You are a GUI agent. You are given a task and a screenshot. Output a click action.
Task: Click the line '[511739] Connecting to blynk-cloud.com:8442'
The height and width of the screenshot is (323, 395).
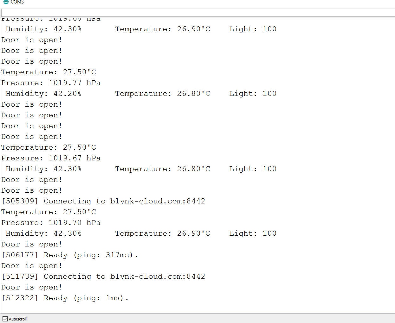[104, 276]
